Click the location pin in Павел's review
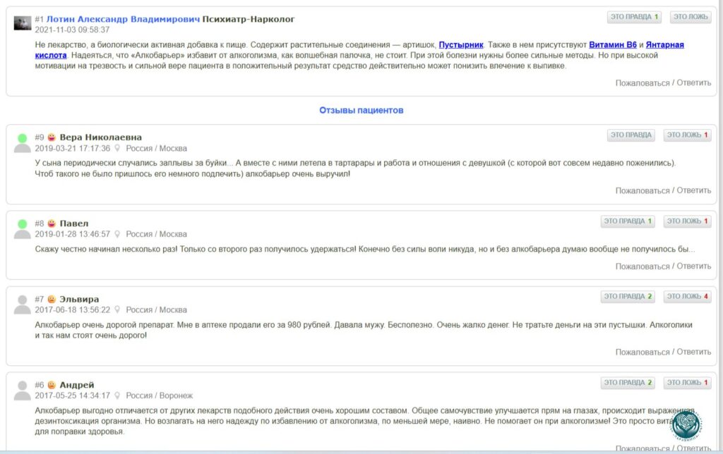 click(117, 234)
